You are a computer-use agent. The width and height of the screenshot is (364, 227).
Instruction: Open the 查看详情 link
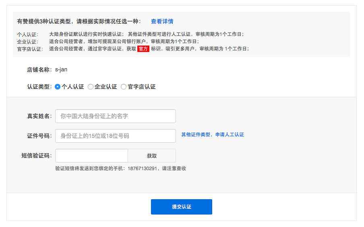[162, 21]
